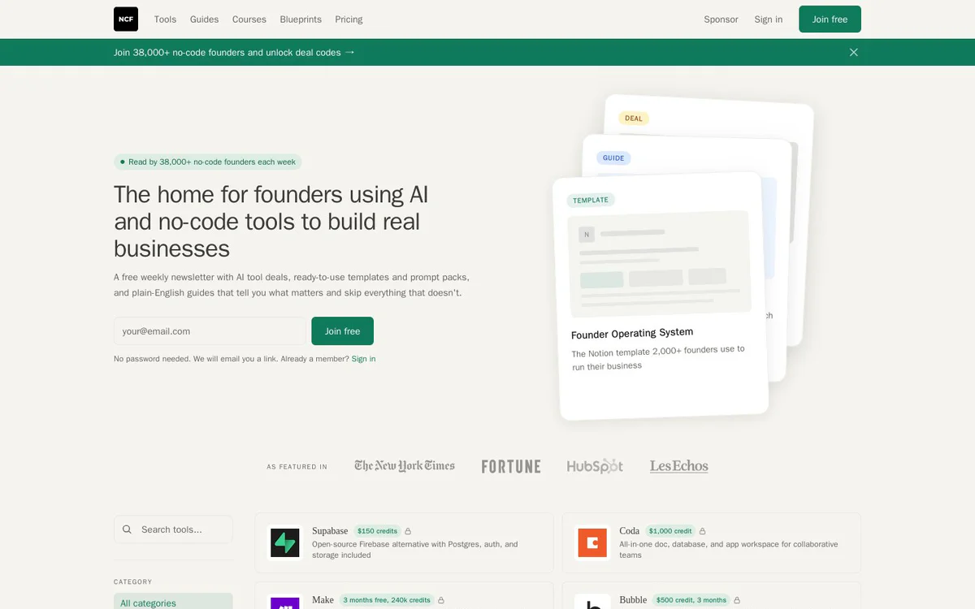Click the lock icon beside the Bubble deal
The image size is (975, 609).
point(737,600)
